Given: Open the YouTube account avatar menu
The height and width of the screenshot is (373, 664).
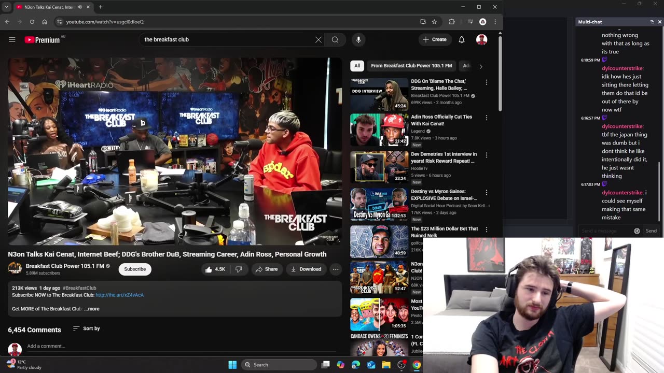Looking at the screenshot, I should (x=482, y=39).
